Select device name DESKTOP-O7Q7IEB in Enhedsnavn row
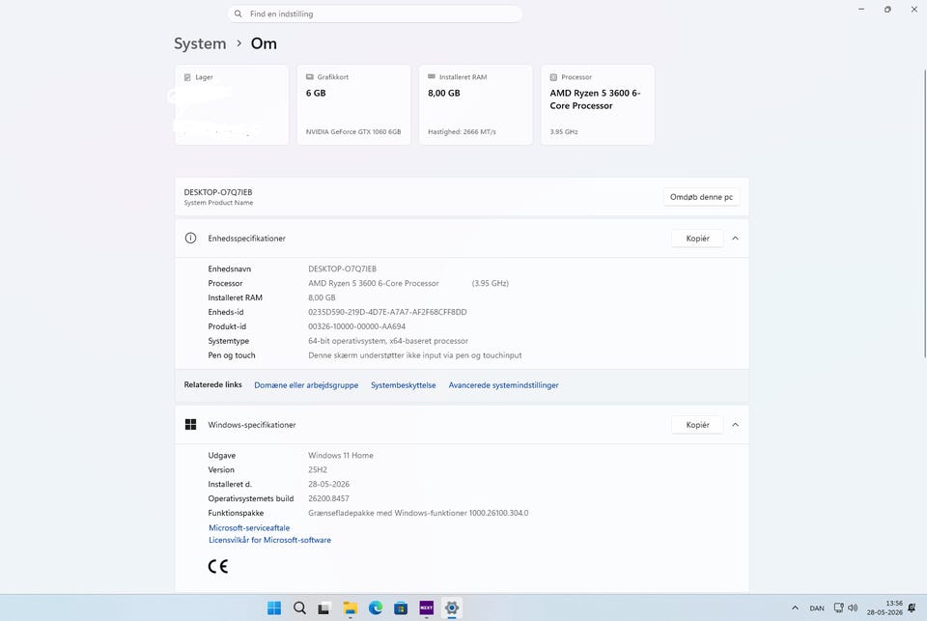Screen dimensions: 927x621 tap(342, 269)
